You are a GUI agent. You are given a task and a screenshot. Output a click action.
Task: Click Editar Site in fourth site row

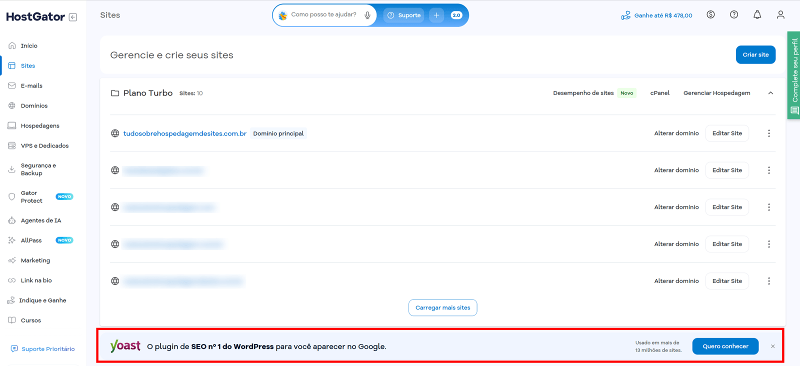point(727,244)
